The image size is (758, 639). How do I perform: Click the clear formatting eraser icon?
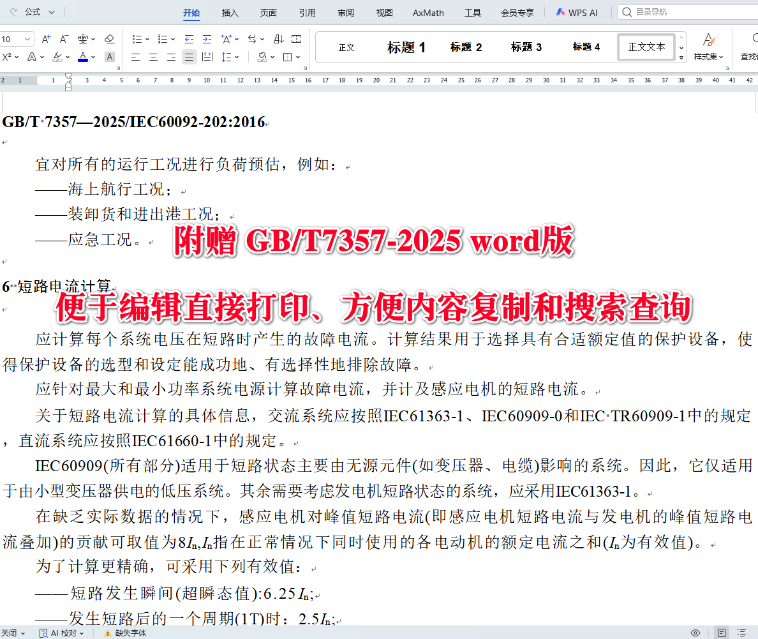[109, 38]
